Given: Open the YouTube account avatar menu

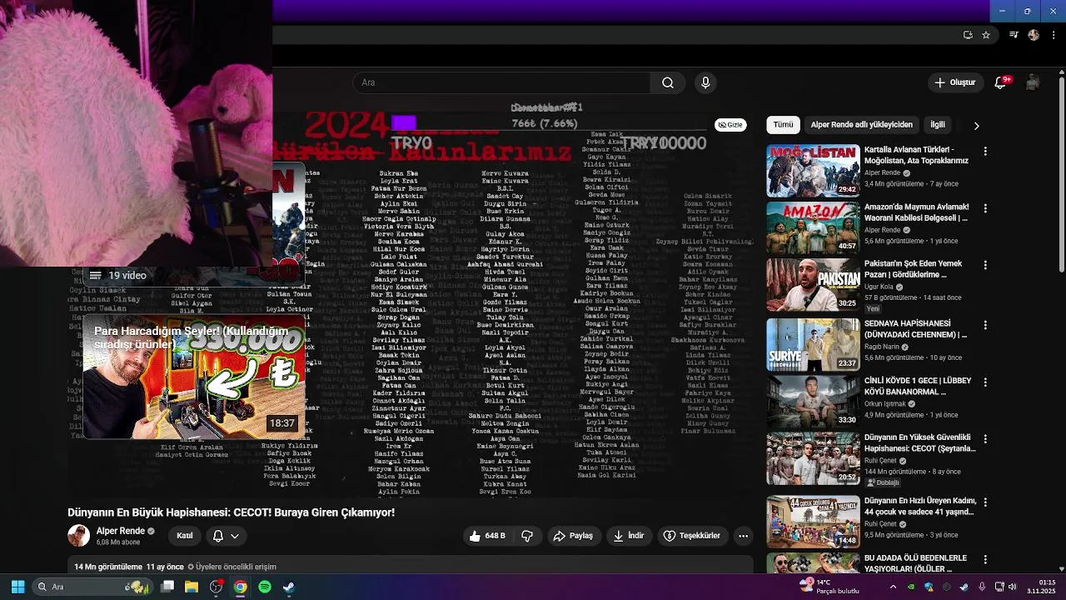Looking at the screenshot, I should 1033,82.
